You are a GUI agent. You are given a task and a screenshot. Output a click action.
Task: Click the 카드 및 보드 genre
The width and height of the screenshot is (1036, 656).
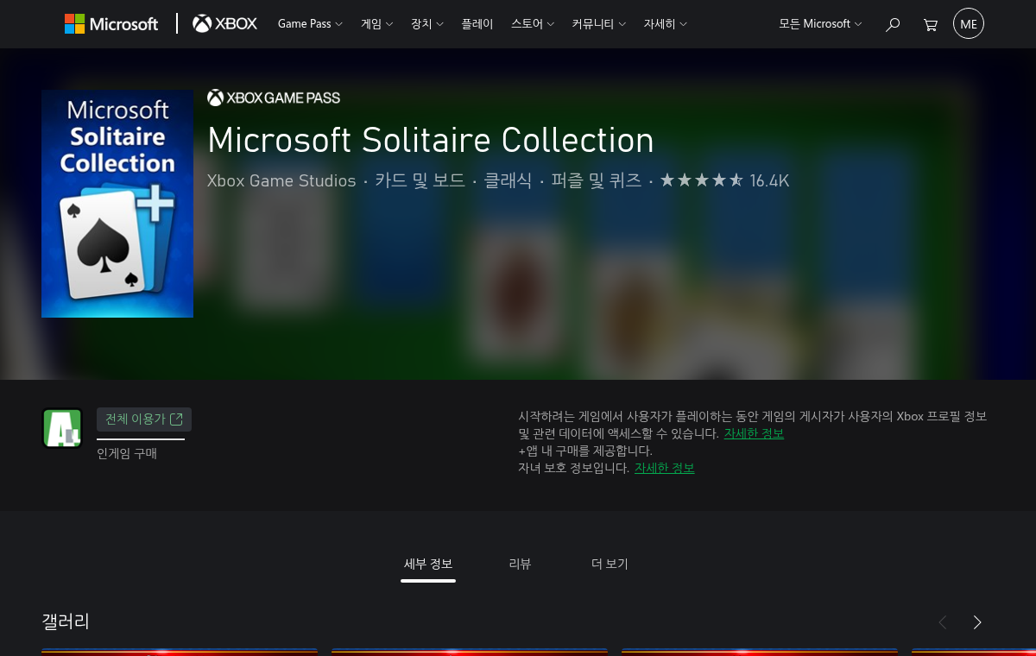coord(420,180)
